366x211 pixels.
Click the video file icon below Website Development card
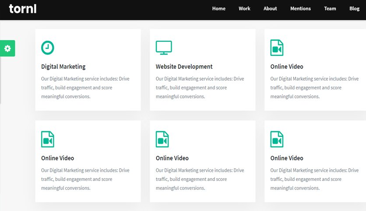coord(162,139)
